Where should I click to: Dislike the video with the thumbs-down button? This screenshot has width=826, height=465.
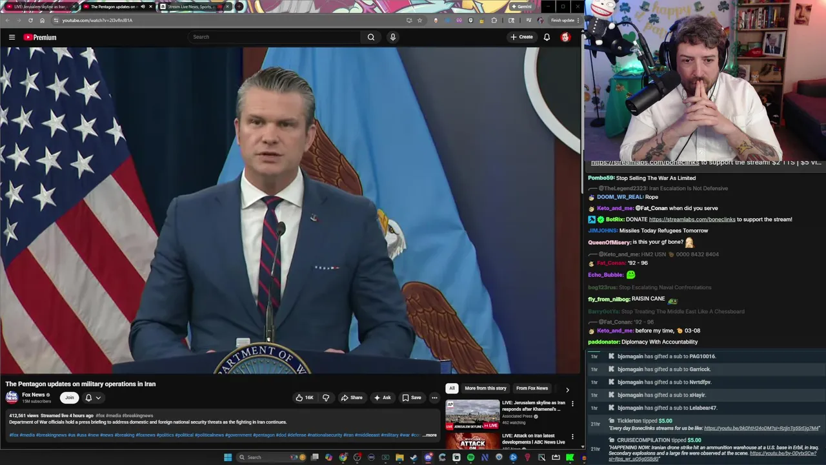326,398
